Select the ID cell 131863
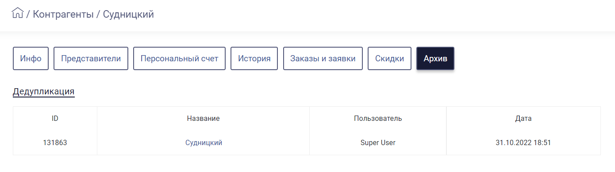The width and height of the screenshot is (615, 172). (55, 143)
